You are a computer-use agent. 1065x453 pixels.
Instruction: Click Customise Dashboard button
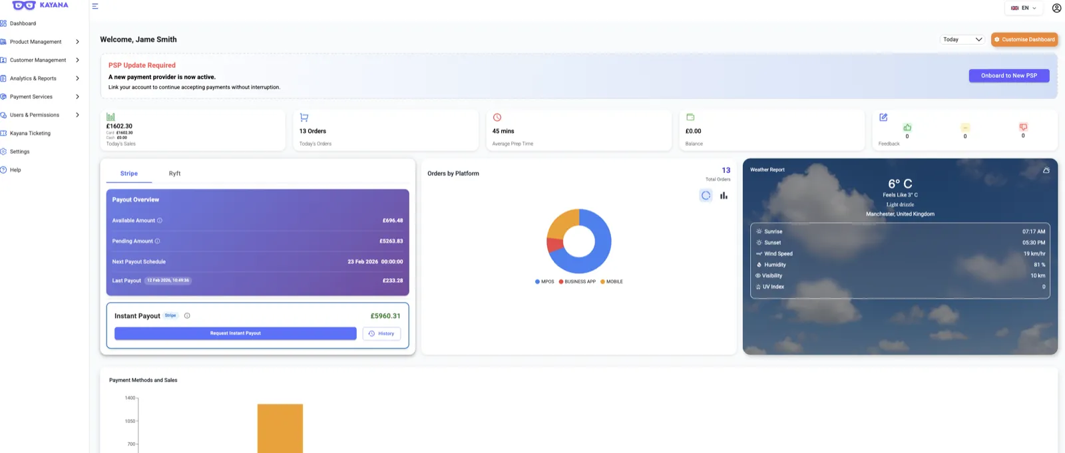[1024, 39]
